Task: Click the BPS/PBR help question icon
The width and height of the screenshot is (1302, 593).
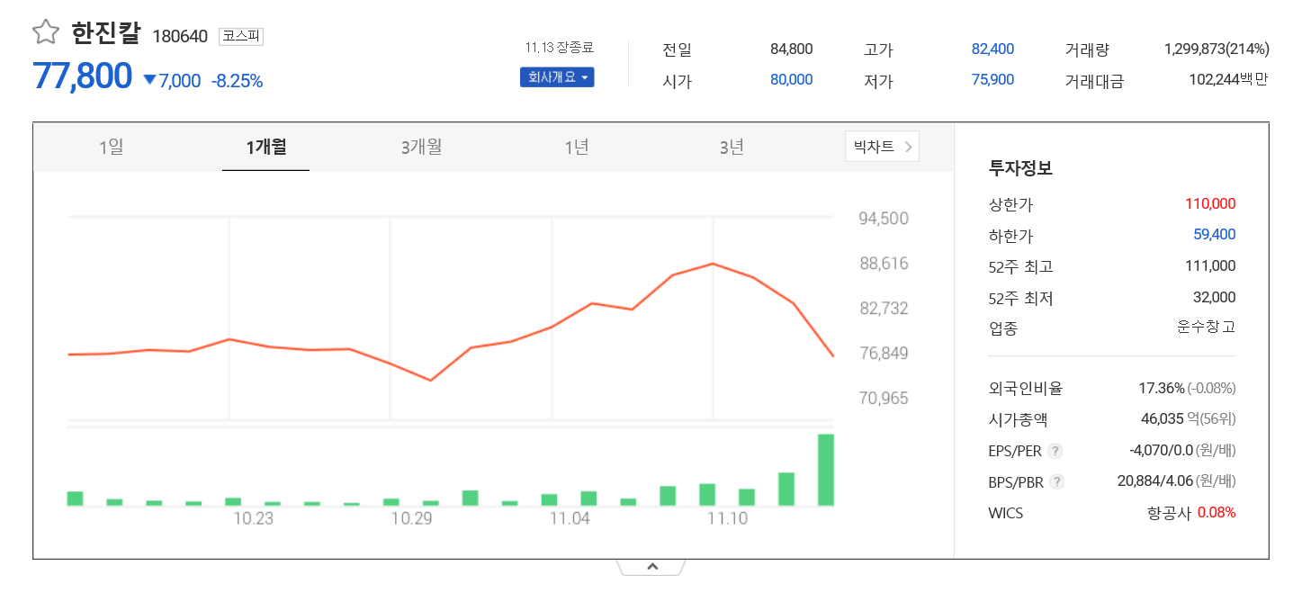Action: coord(1057,482)
